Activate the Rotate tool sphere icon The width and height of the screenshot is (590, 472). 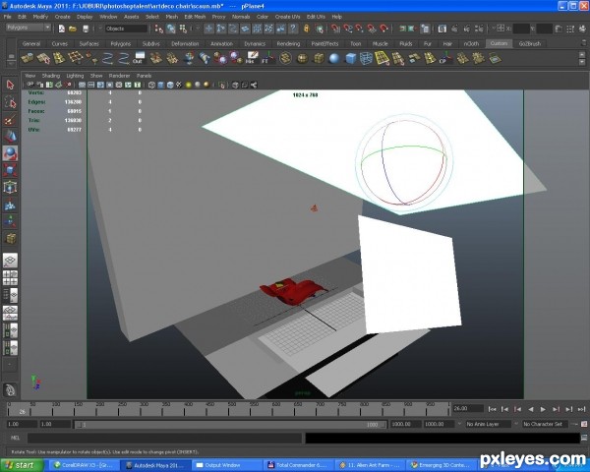point(10,153)
